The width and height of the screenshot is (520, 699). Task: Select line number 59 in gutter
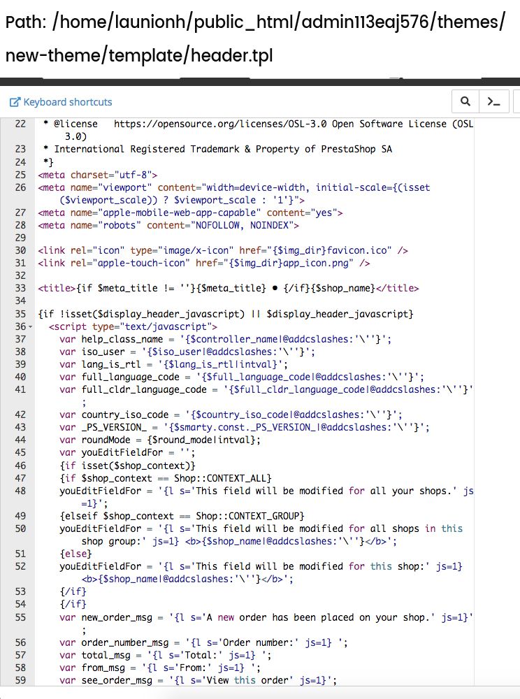pyautogui.click(x=20, y=680)
